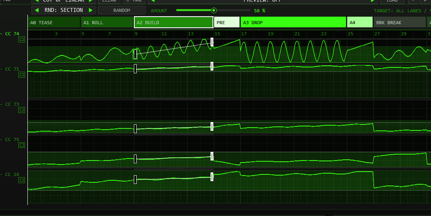The height and width of the screenshot is (216, 431).
Task: Click bar 25 on the timeline ruler
Action: coord(350,34)
